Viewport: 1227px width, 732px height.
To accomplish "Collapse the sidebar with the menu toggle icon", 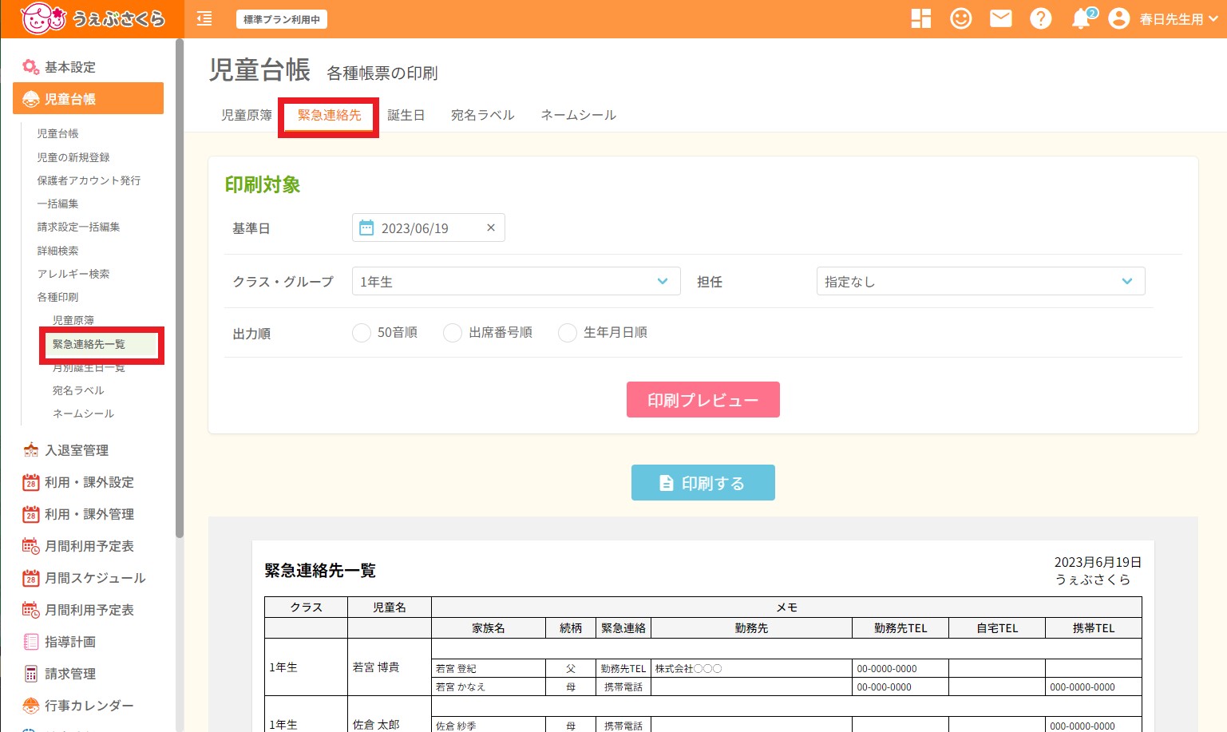I will click(204, 18).
